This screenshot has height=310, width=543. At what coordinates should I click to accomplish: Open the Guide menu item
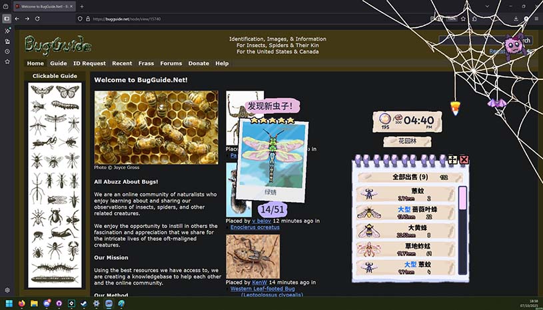(58, 63)
